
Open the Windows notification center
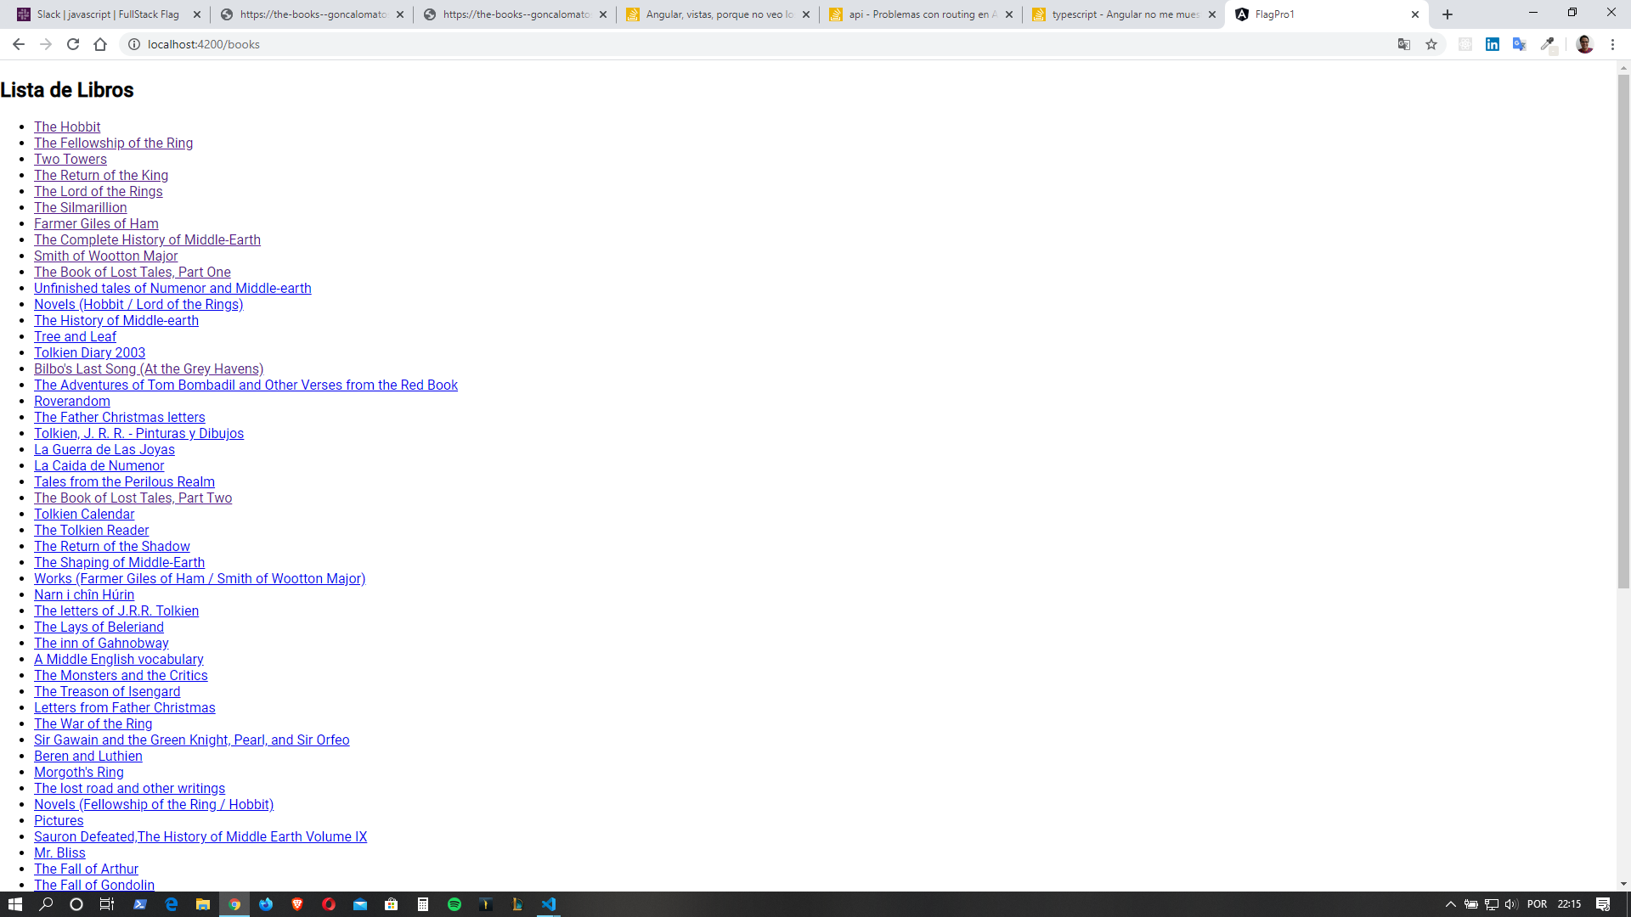pyautogui.click(x=1603, y=904)
